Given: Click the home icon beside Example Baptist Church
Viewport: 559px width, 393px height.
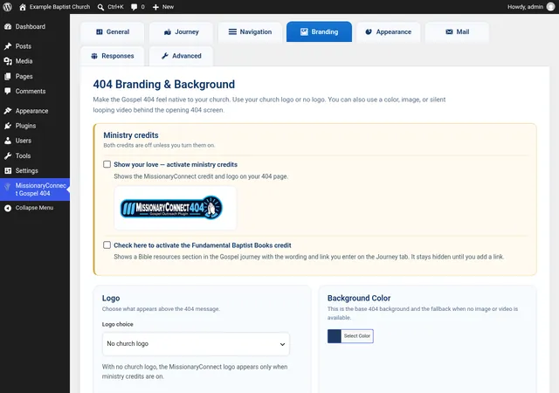Looking at the screenshot, I should 23,7.
